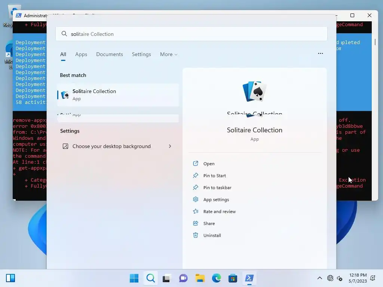
Task: Open Microsoft Store from the taskbar
Action: coord(233,278)
